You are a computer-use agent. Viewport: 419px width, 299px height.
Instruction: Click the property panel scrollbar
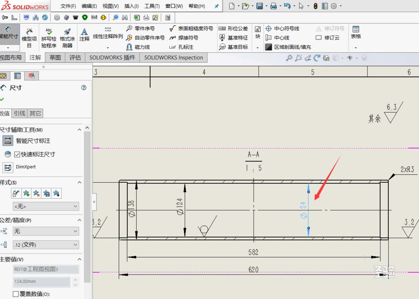point(87,207)
